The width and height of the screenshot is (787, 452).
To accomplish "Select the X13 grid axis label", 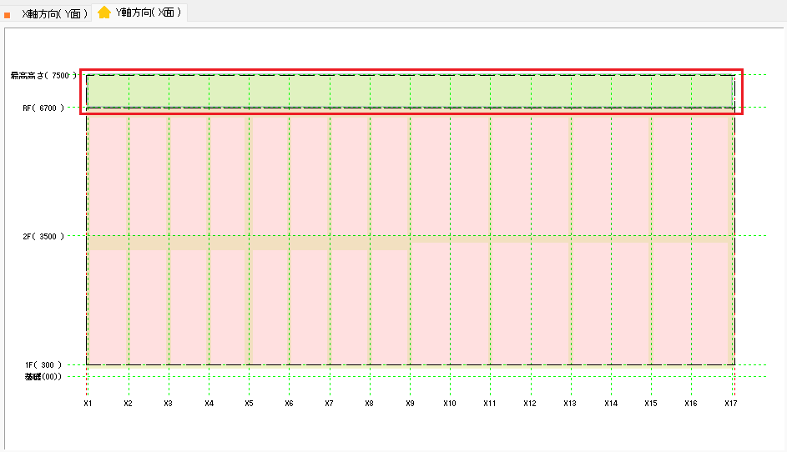I will coord(570,404).
